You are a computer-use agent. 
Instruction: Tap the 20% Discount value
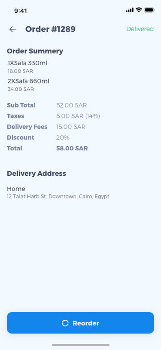click(63, 138)
